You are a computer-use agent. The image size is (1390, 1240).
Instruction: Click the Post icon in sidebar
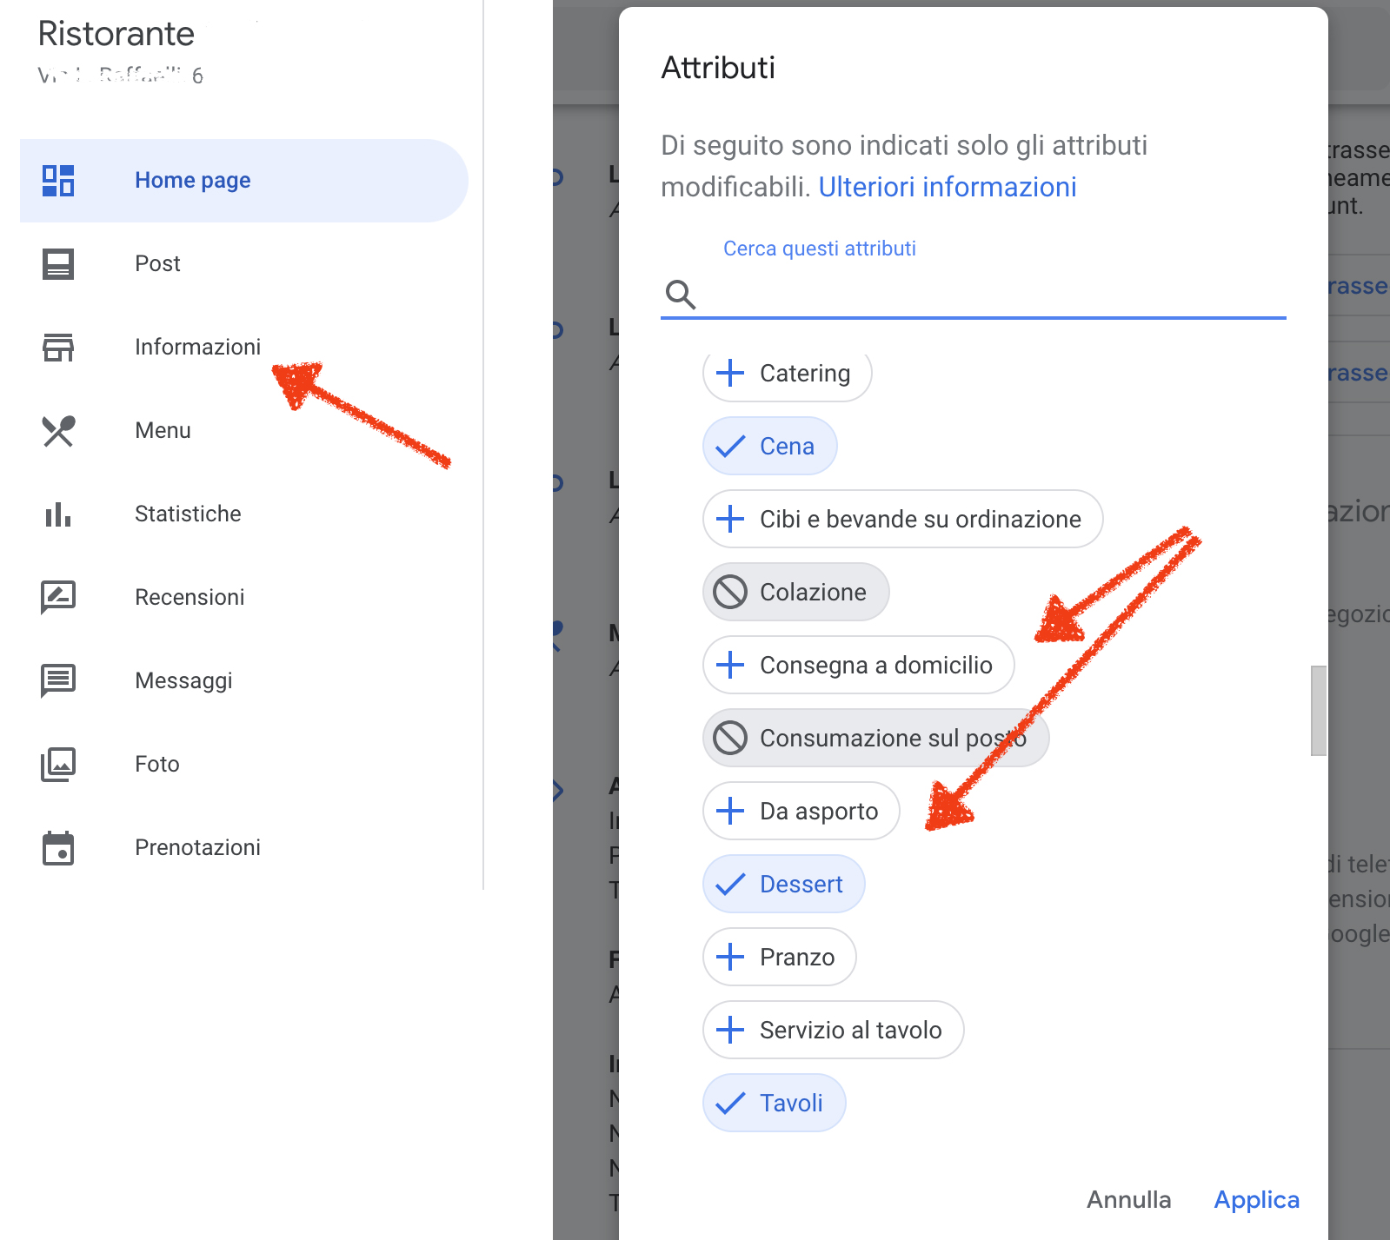58,264
